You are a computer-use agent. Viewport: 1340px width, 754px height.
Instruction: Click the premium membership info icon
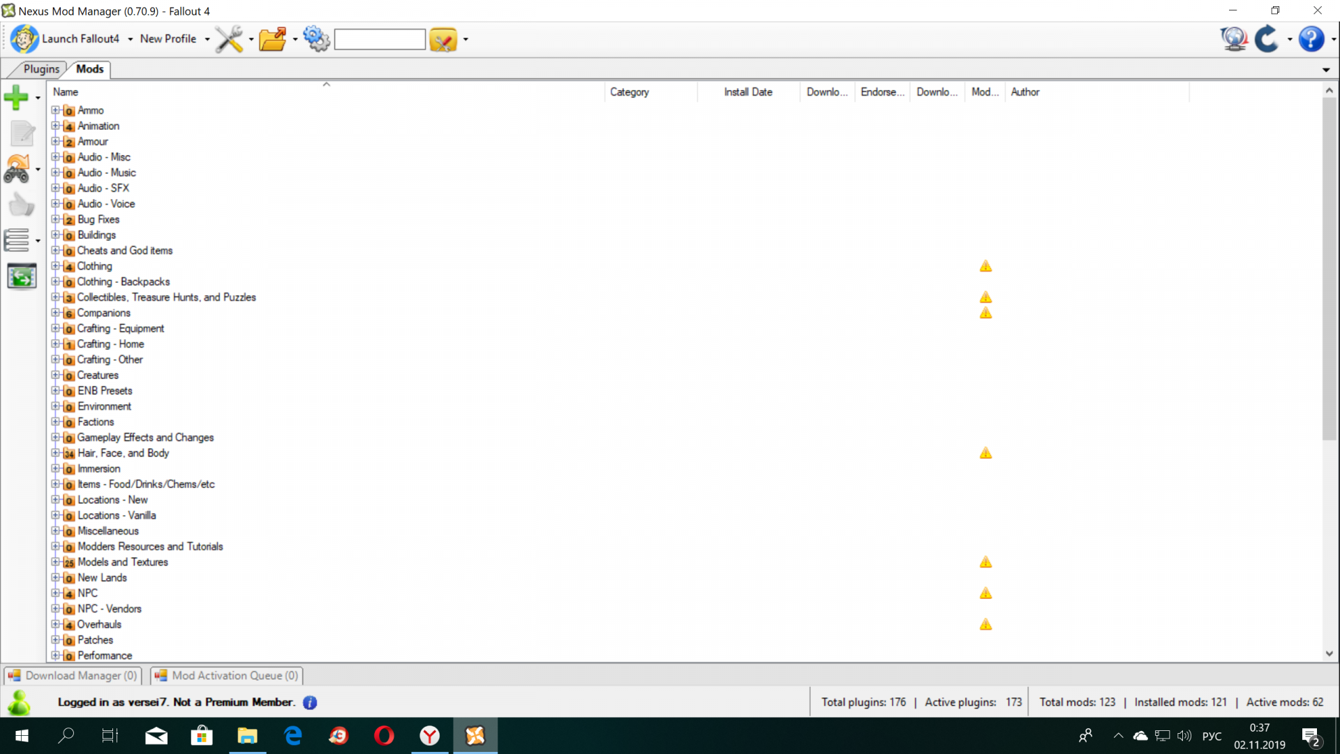click(310, 702)
